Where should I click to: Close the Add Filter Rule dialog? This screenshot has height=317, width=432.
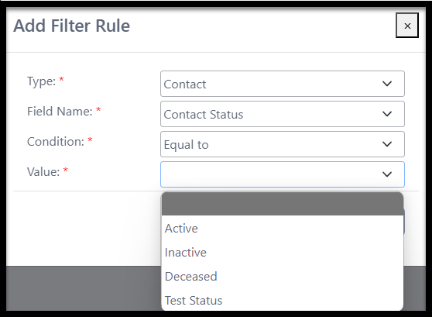407,26
